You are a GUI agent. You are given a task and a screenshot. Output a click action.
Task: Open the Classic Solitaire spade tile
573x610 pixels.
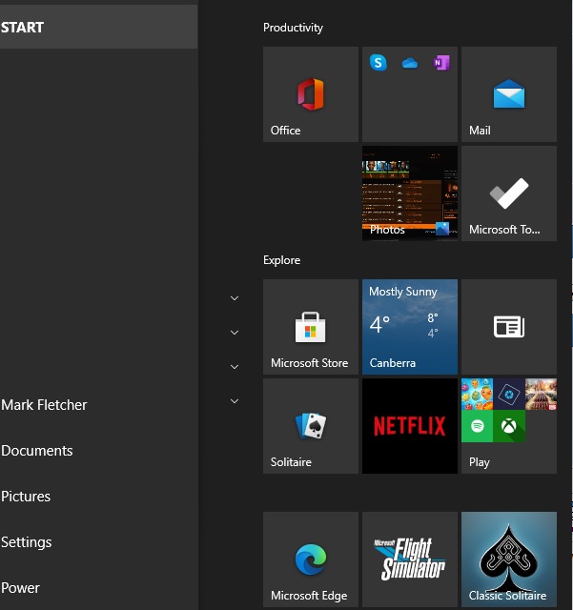(x=509, y=559)
